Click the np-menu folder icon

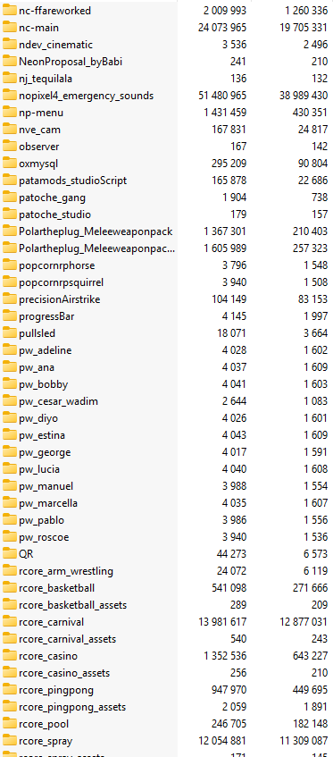(9, 113)
